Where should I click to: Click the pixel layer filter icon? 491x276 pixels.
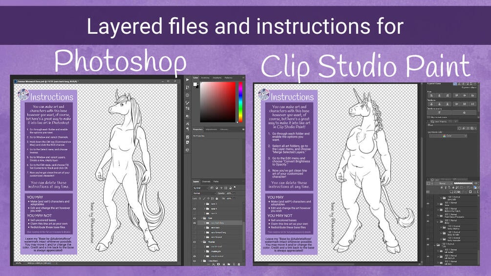pyautogui.click(x=212, y=188)
